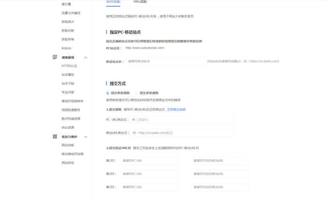Open Robots in the sidebar
This screenshot has width=332, height=198.
point(66,48)
